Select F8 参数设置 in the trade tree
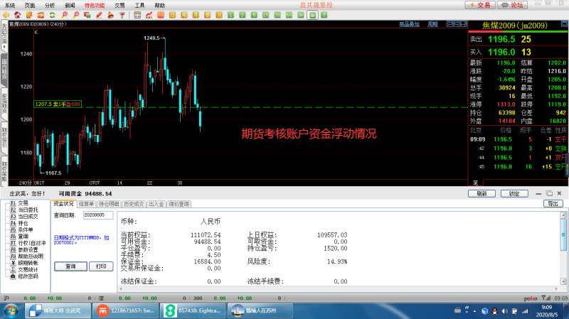Image resolution: width=569 pixels, height=319 pixels. 24,249
